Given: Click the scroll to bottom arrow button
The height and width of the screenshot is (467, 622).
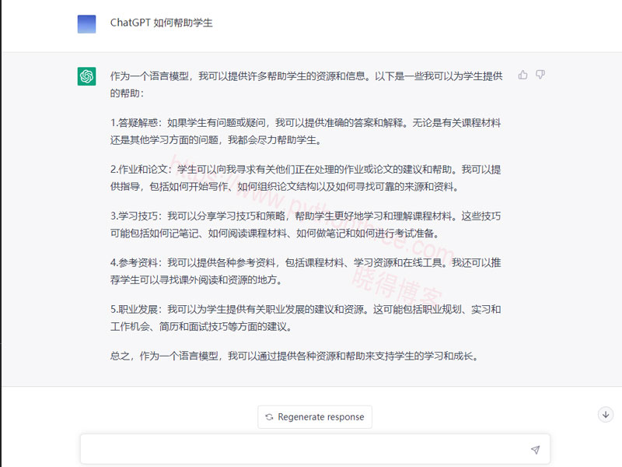Looking at the screenshot, I should point(606,415).
